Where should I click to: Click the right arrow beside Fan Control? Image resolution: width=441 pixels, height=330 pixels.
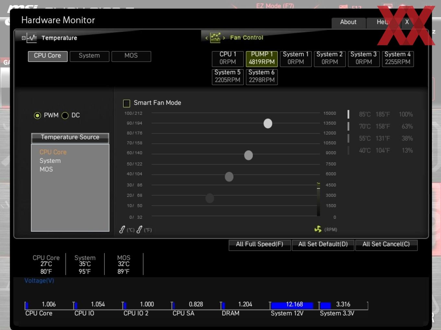[224, 38]
